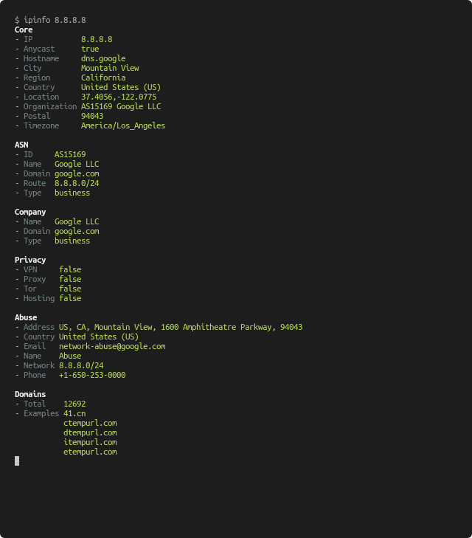Image resolution: width=472 pixels, height=538 pixels.
Task: Select the 'Address' field label
Action: tap(39, 328)
